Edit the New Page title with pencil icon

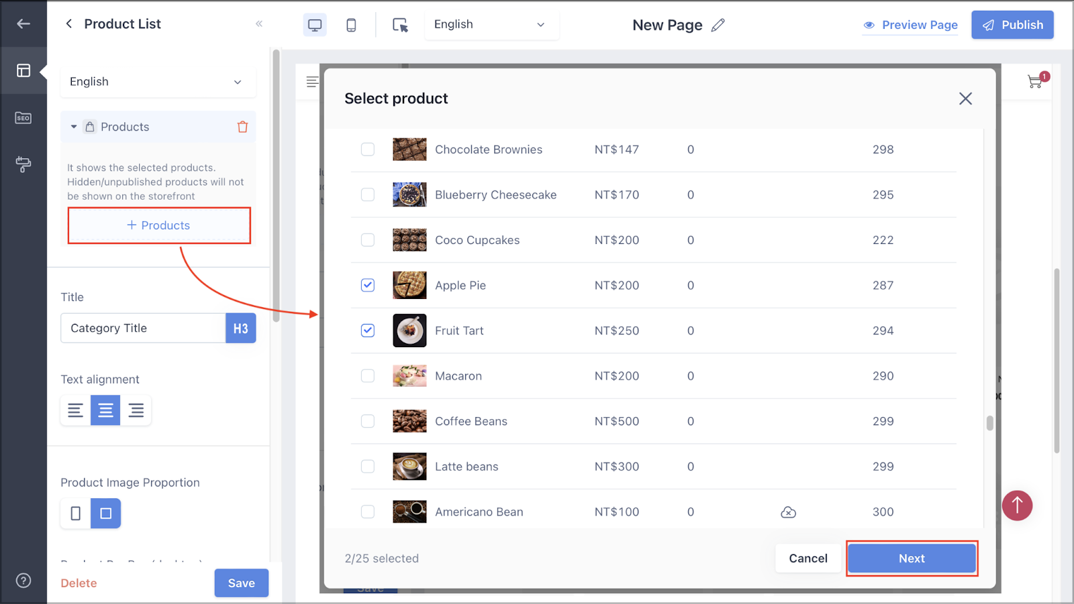coord(718,25)
